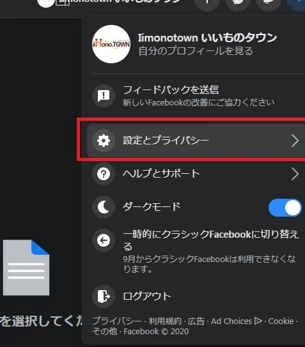Screen dimensions: 305x347
Task: Click the Iimonotown いいものタウン account name
Action: click(x=208, y=38)
